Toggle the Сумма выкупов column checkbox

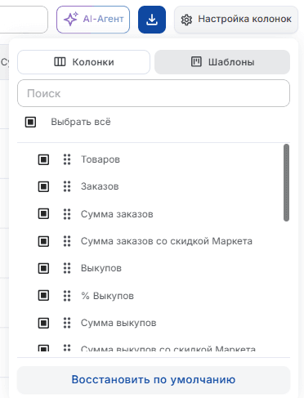[x=43, y=323]
